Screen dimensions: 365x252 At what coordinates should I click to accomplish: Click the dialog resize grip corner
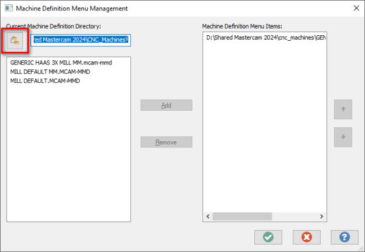361,248
